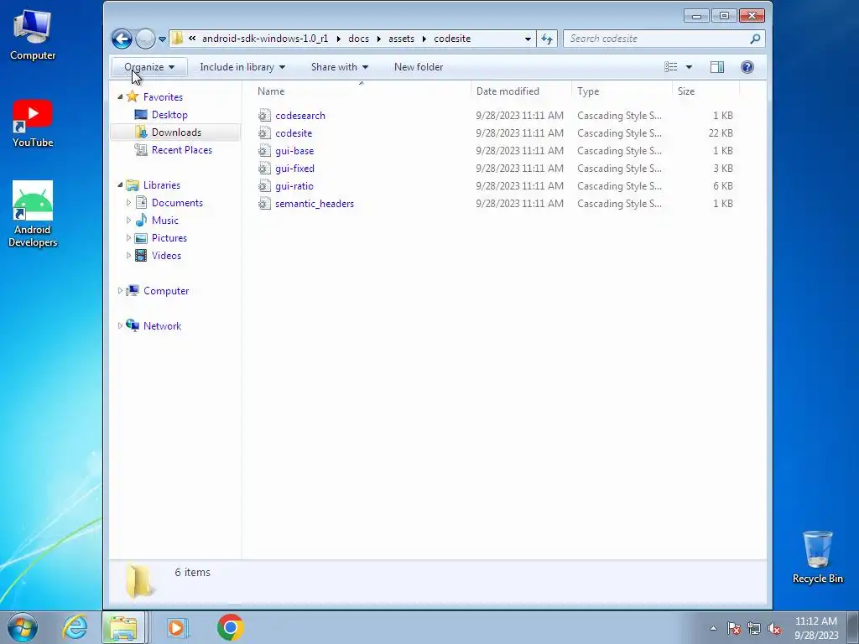Expand the Pictures library
The height and width of the screenshot is (644, 859).
coord(128,237)
